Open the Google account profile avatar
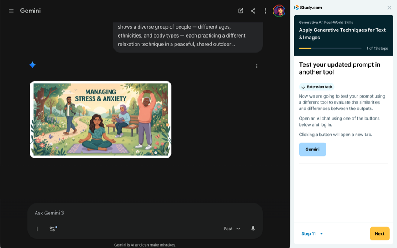 click(279, 11)
